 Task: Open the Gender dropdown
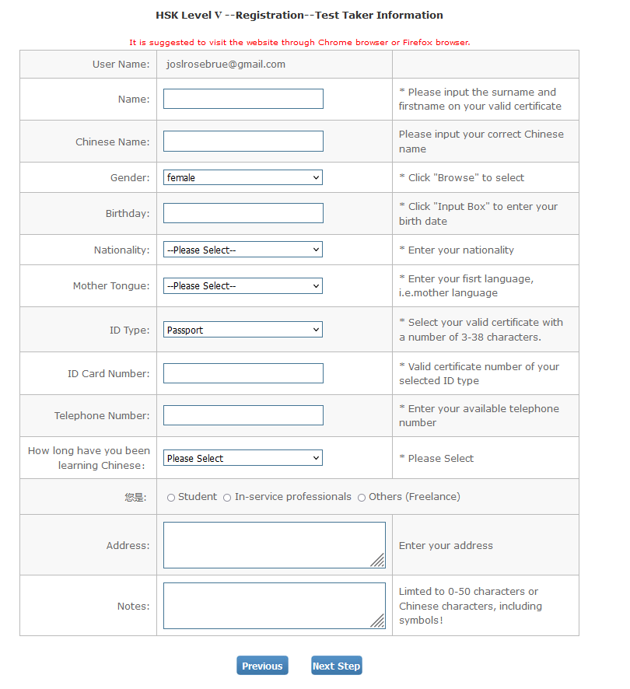click(x=243, y=177)
